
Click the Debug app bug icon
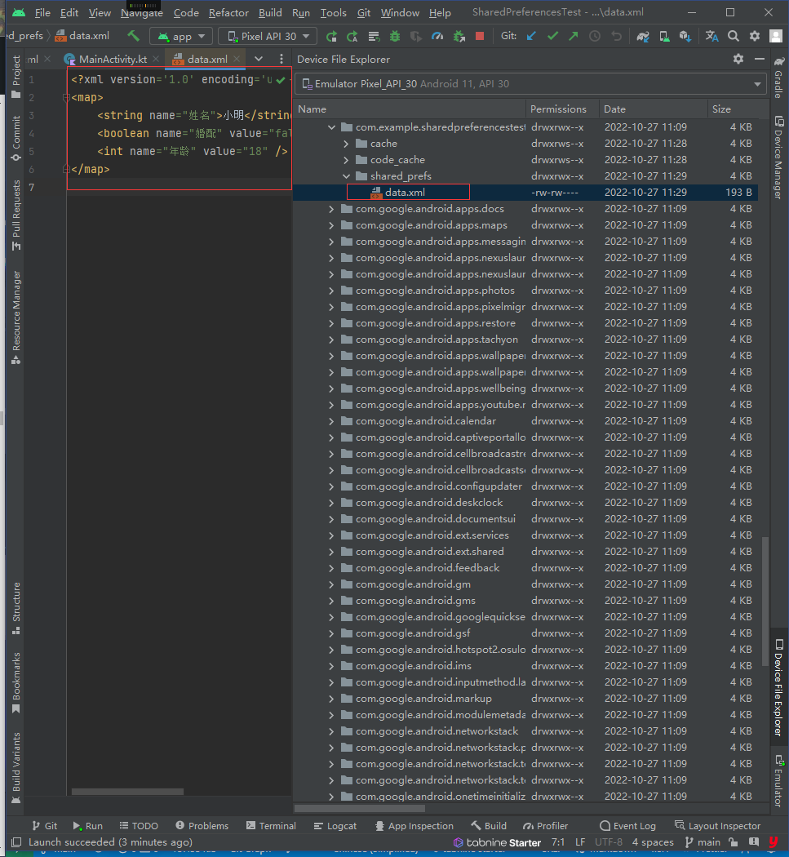[x=395, y=36]
